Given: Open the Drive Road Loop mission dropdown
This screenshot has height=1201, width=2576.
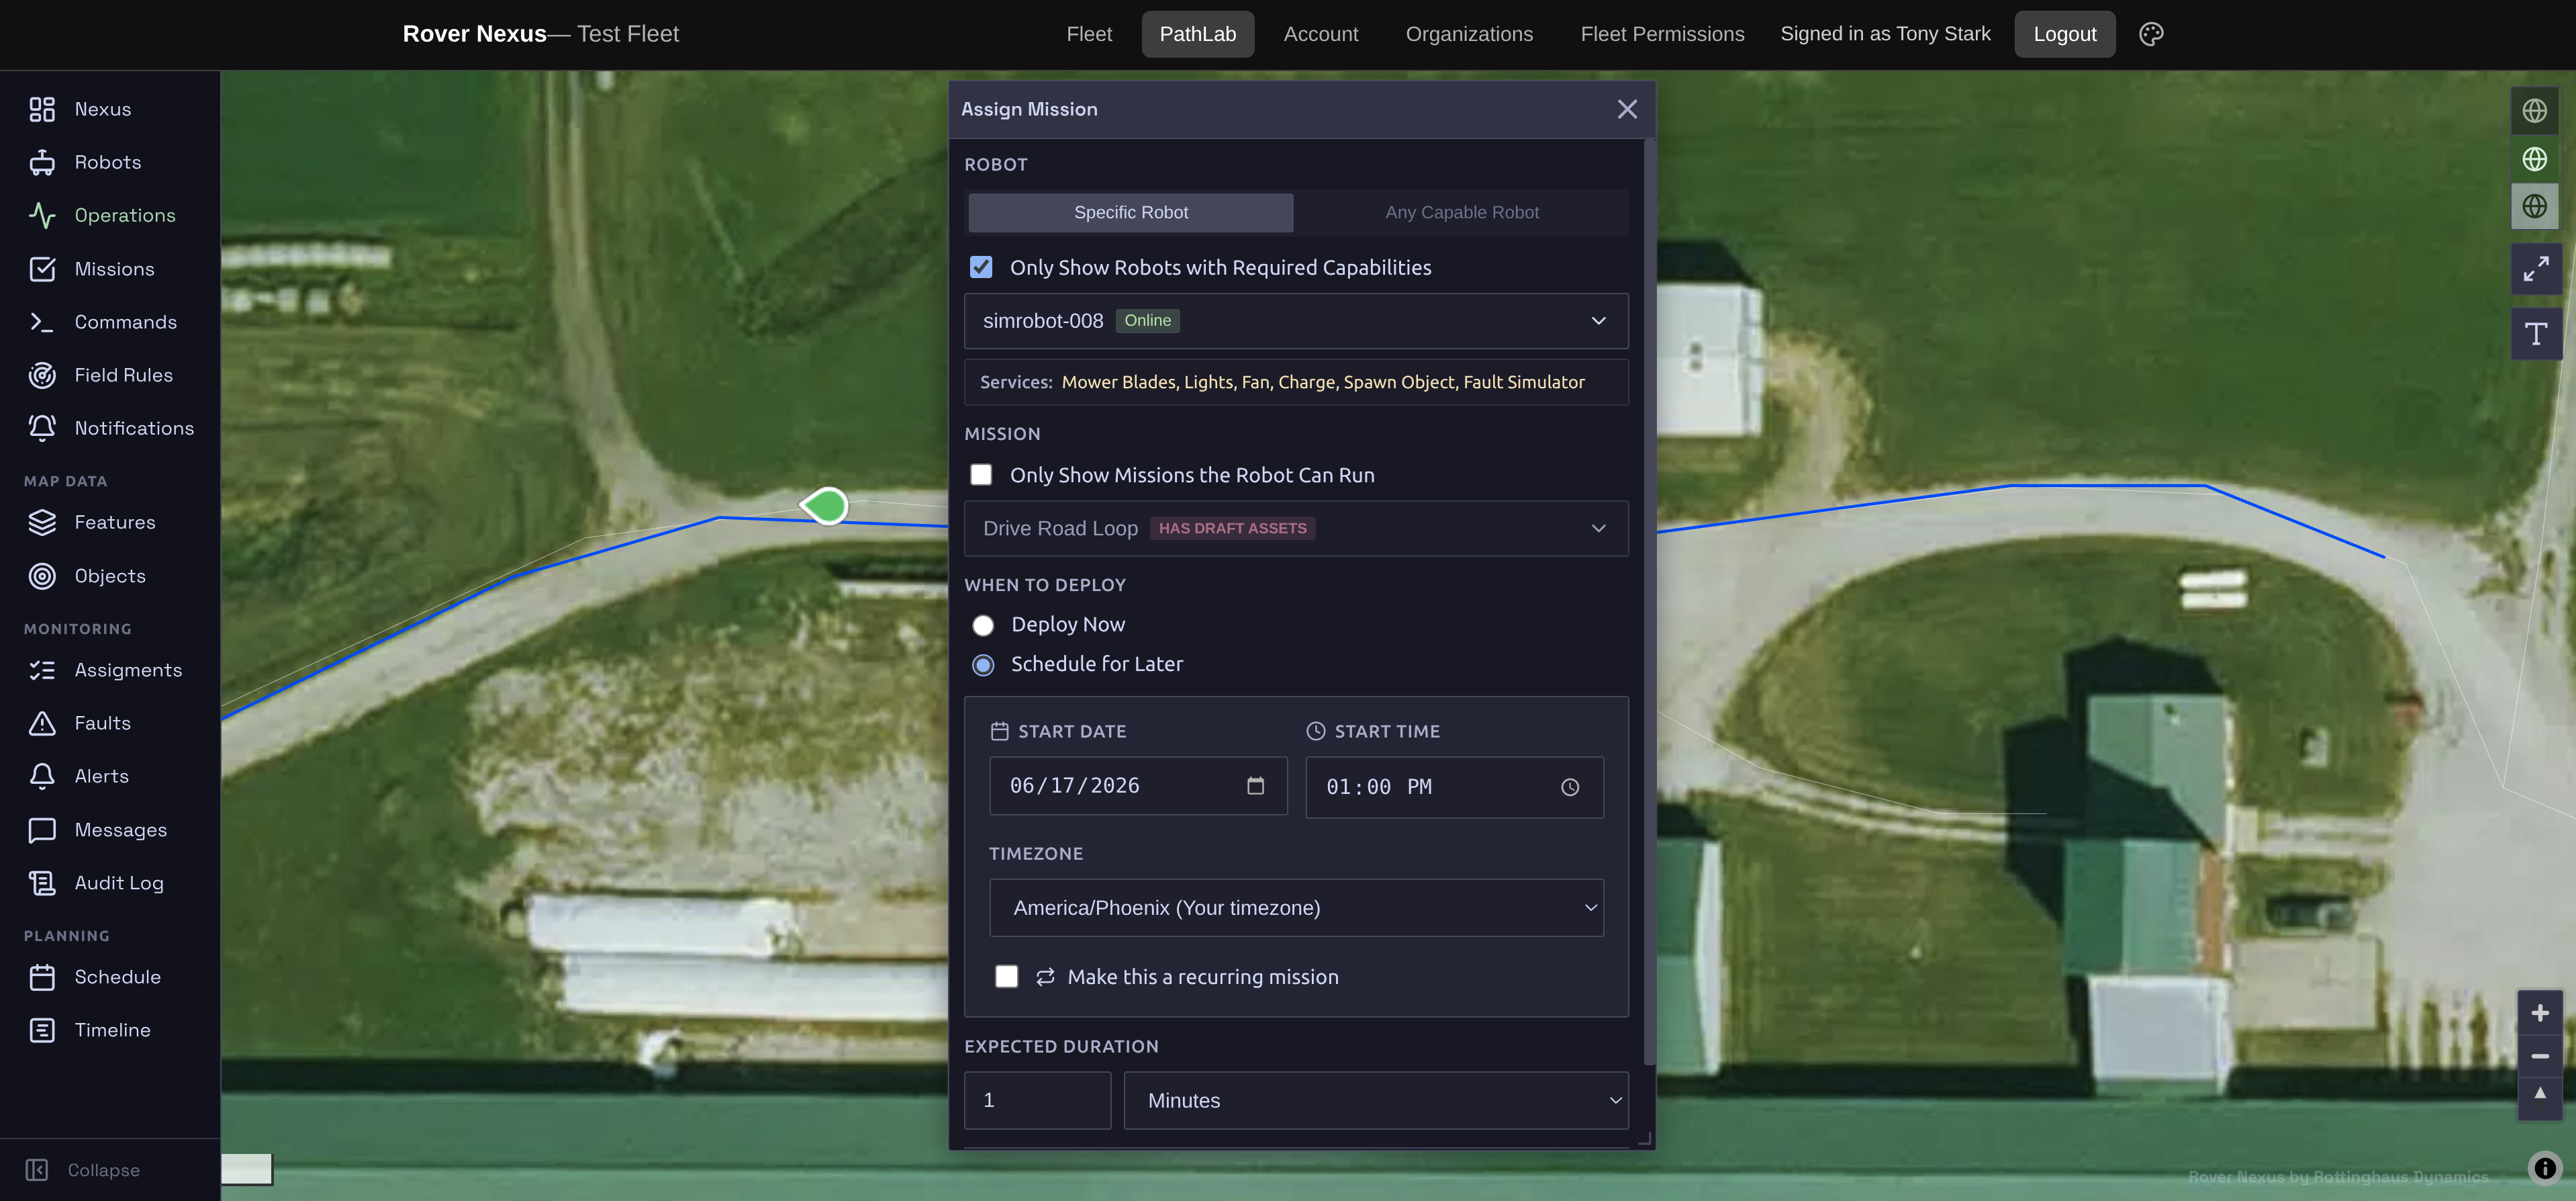Looking at the screenshot, I should coord(1295,529).
